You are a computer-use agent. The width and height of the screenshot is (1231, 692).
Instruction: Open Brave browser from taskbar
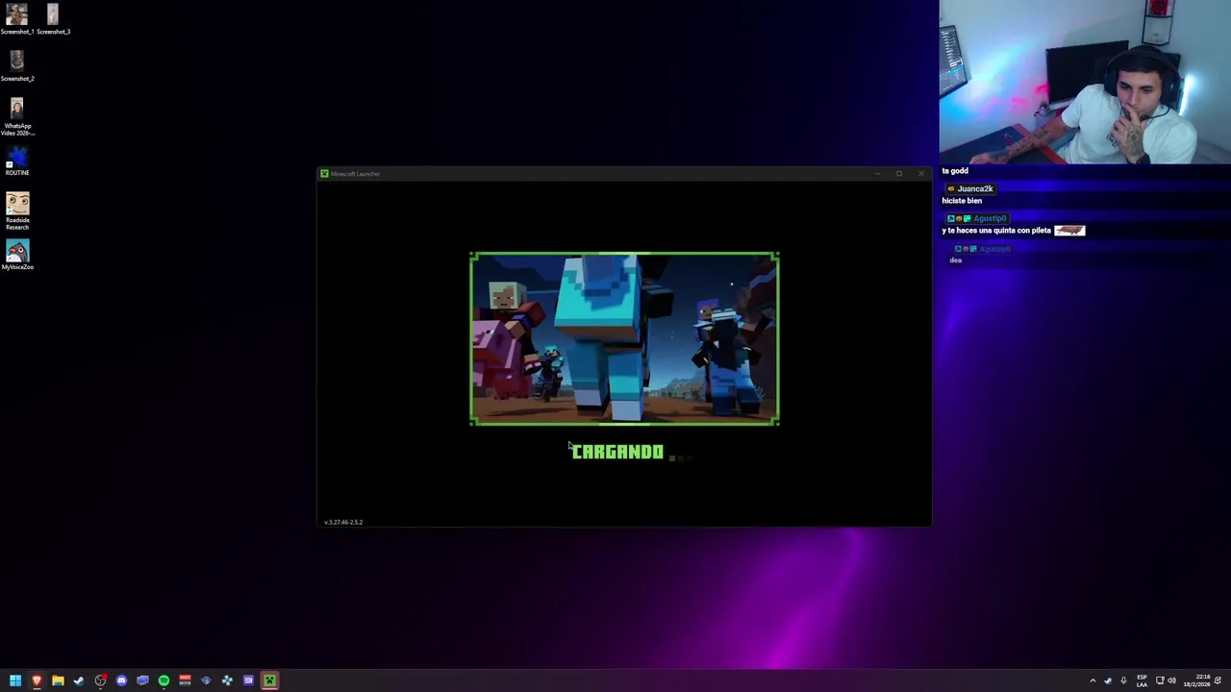coord(37,680)
